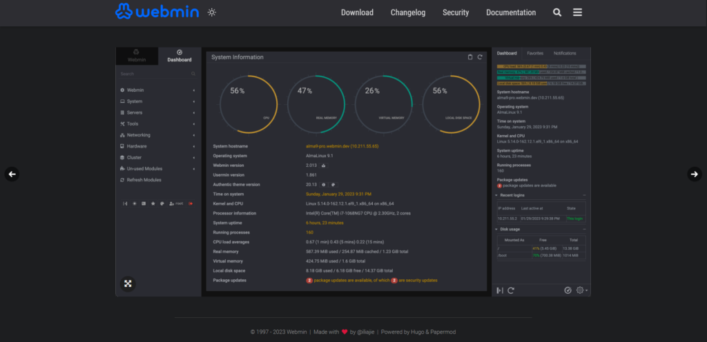Image resolution: width=707 pixels, height=342 pixels.
Task: Expand the System menu category
Action: pos(157,101)
